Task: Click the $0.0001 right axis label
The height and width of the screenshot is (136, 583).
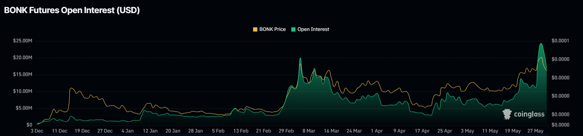Action: pyautogui.click(x=560, y=41)
